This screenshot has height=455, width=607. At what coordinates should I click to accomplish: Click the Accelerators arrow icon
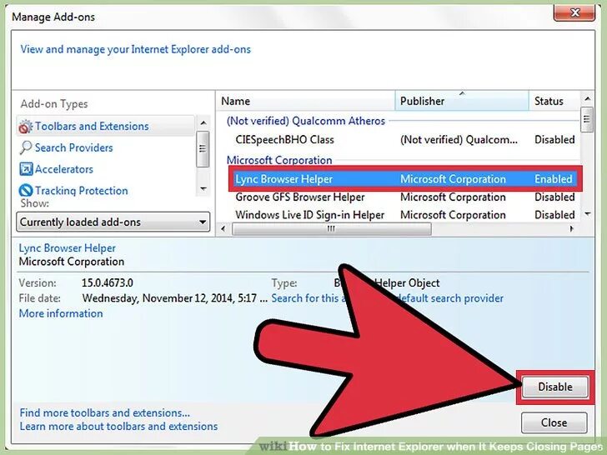point(26,169)
